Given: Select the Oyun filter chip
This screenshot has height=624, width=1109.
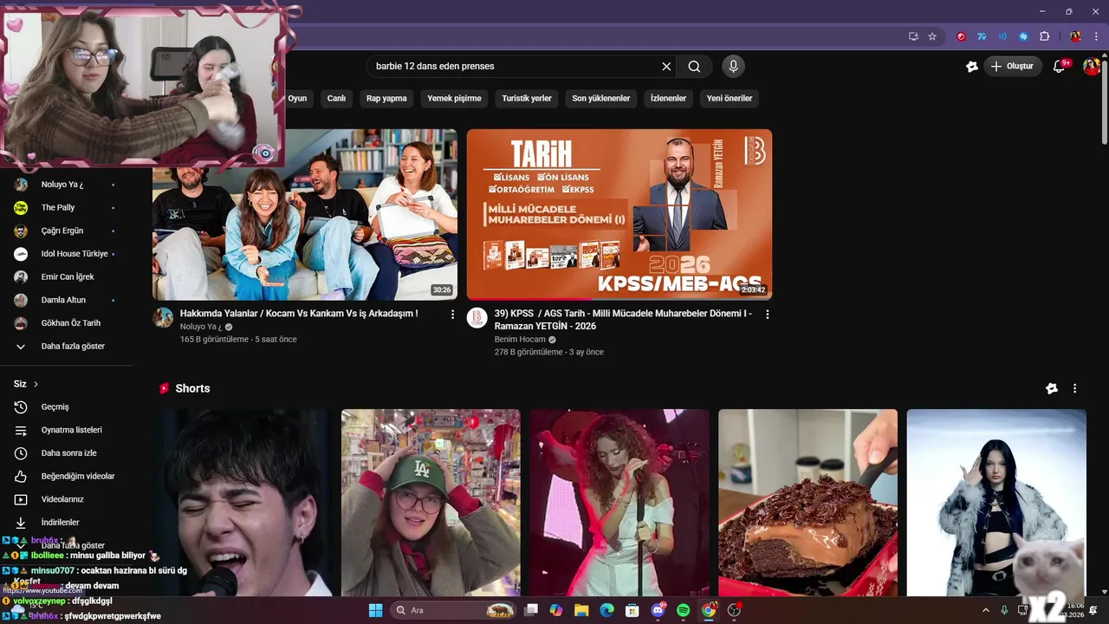Looking at the screenshot, I should point(297,98).
